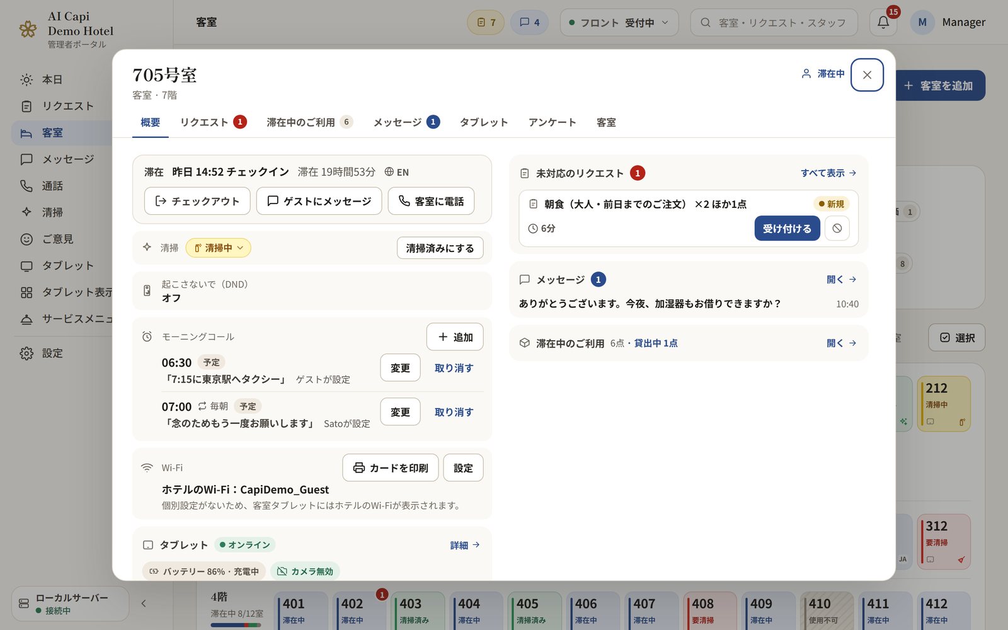The image size is (1008, 630).
Task: Click the search field 客室・リクエスト・スタッフ
Action: click(774, 23)
